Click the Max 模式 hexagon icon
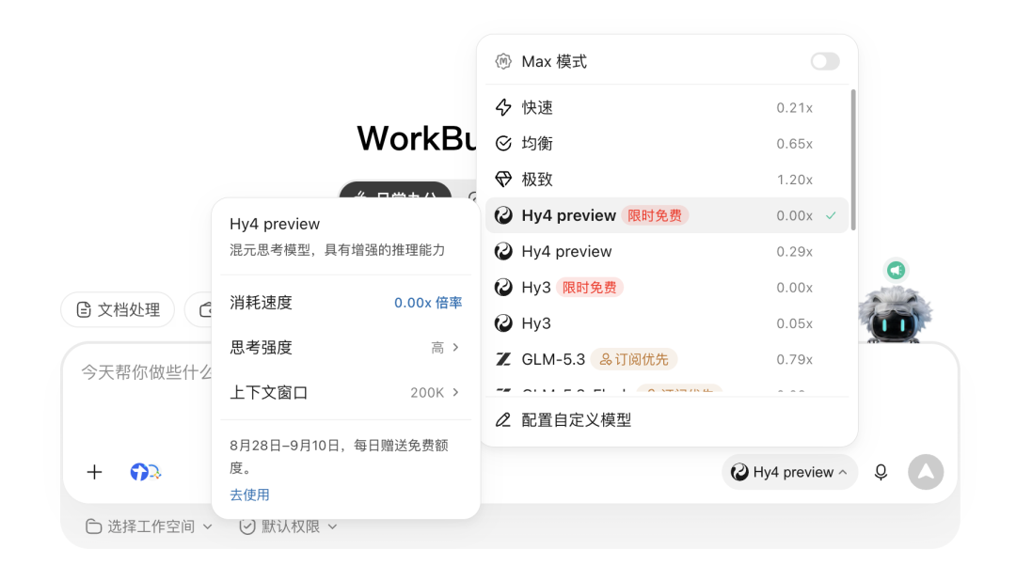This screenshot has width=1016, height=581. click(503, 61)
